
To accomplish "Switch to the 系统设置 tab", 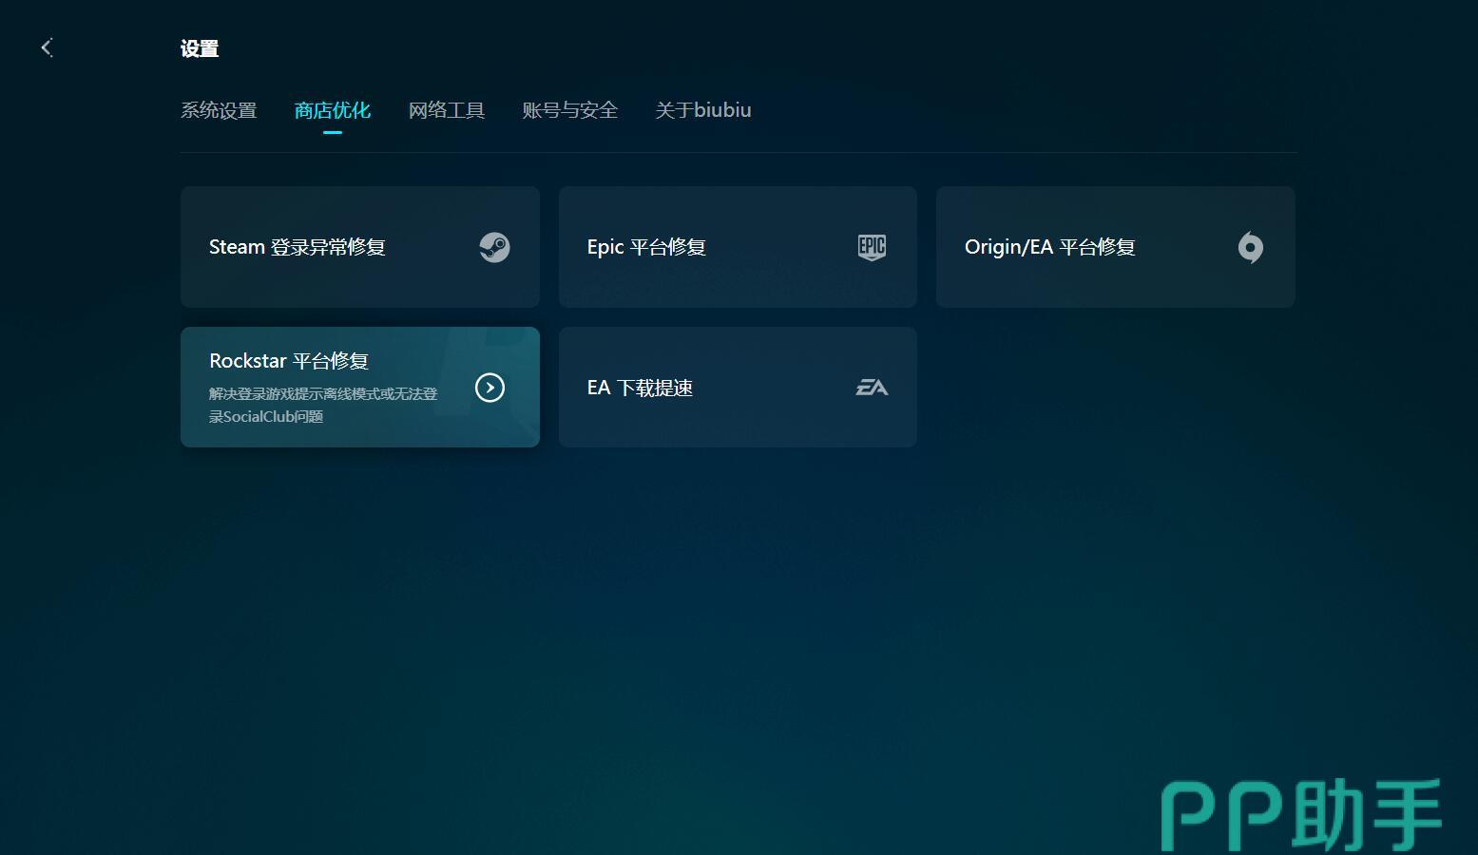I will tap(219, 110).
